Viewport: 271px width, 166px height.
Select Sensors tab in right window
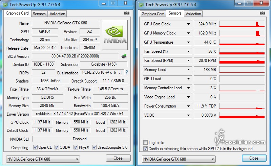pyautogui.click(x=175, y=13)
